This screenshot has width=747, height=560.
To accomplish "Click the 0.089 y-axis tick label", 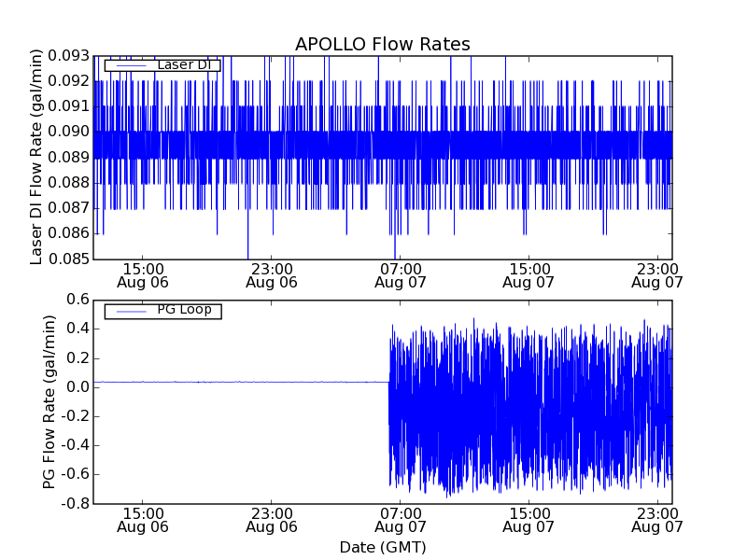I will [x=68, y=157].
